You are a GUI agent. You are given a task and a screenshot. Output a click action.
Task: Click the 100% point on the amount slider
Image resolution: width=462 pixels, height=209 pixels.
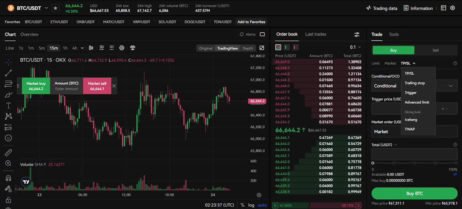[x=456, y=163]
